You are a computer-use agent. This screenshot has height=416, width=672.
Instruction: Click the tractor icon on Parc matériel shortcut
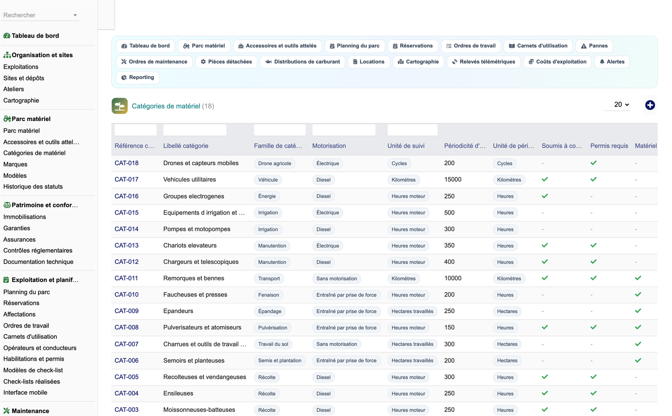[x=186, y=46]
